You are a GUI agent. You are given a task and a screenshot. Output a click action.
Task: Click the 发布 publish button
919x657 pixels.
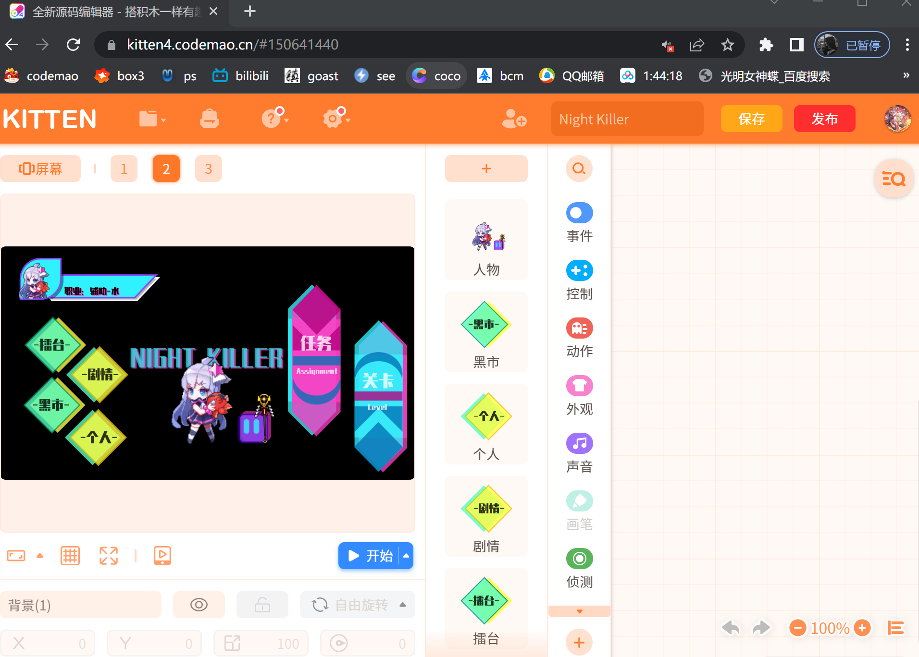click(825, 119)
